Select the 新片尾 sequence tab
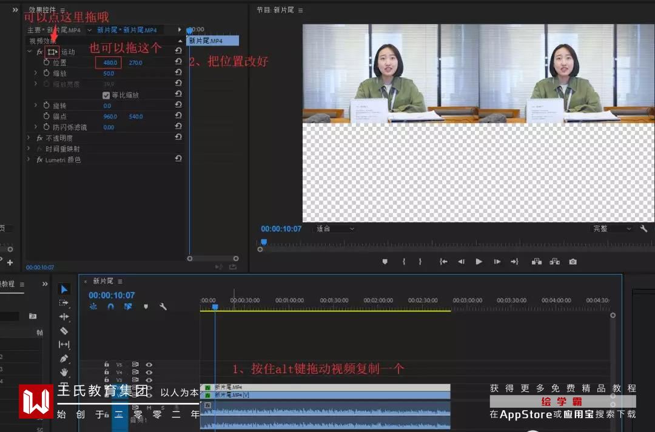The image size is (655, 432). coord(102,281)
